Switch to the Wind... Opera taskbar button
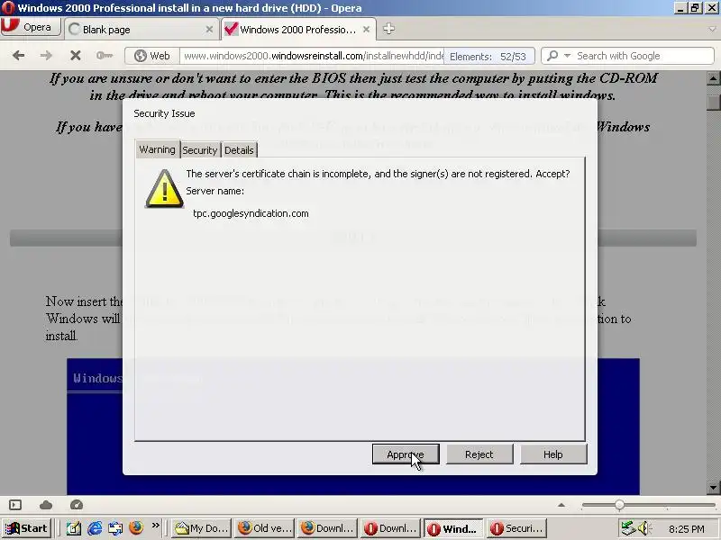The height and width of the screenshot is (540, 721). pyautogui.click(x=453, y=528)
